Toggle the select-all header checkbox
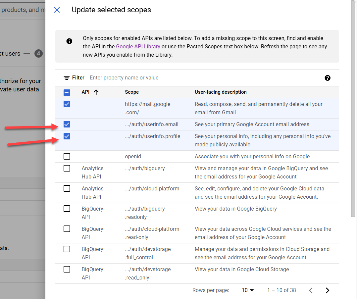Viewport: 357px width, 299px height. (67, 92)
